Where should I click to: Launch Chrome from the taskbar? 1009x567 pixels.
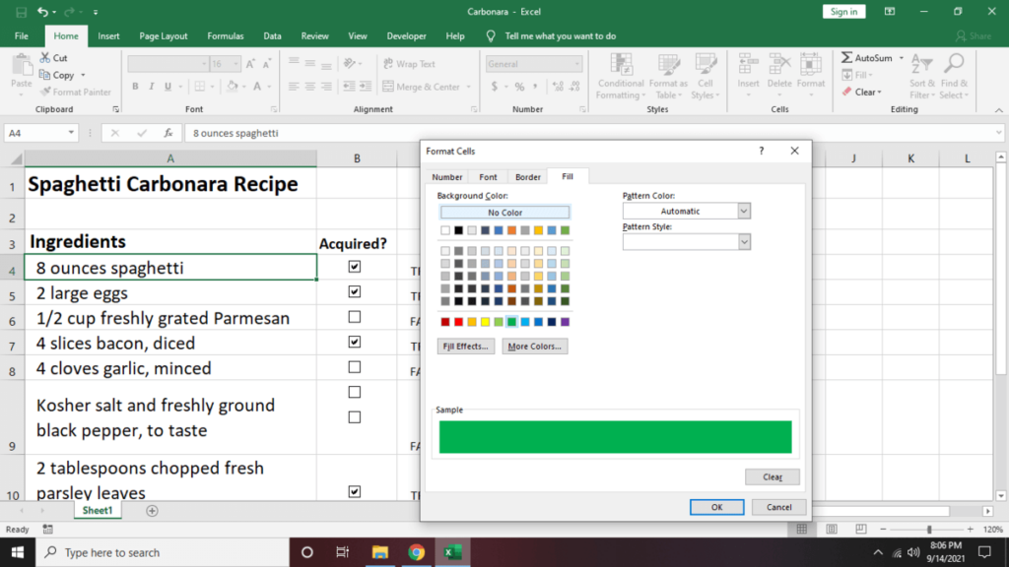[416, 552]
